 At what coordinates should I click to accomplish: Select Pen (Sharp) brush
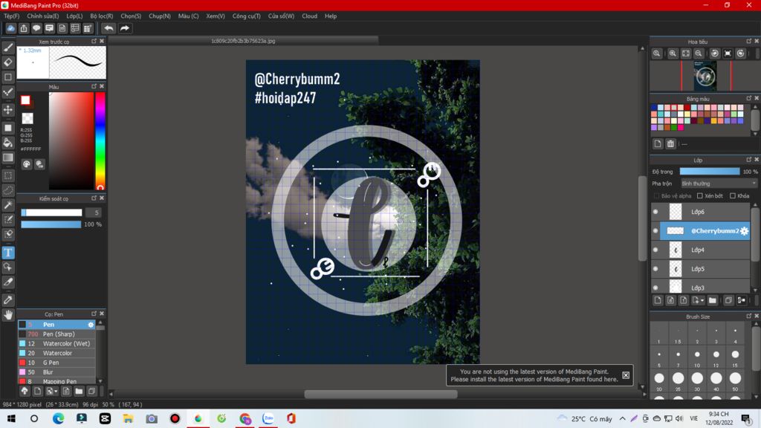(56, 334)
